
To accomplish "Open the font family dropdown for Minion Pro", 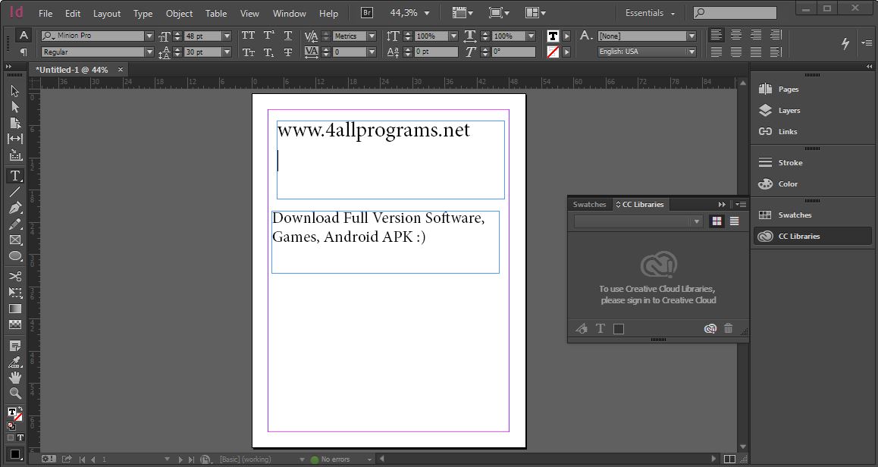I will 149,36.
